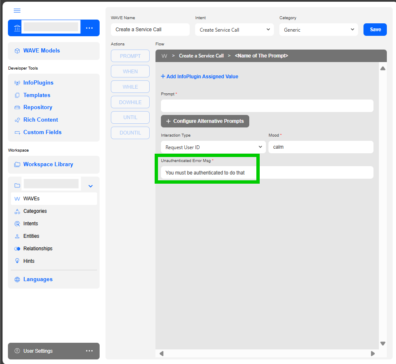This screenshot has width=396, height=364.
Task: Collapse the workspace folder chevron
Action: click(x=90, y=186)
